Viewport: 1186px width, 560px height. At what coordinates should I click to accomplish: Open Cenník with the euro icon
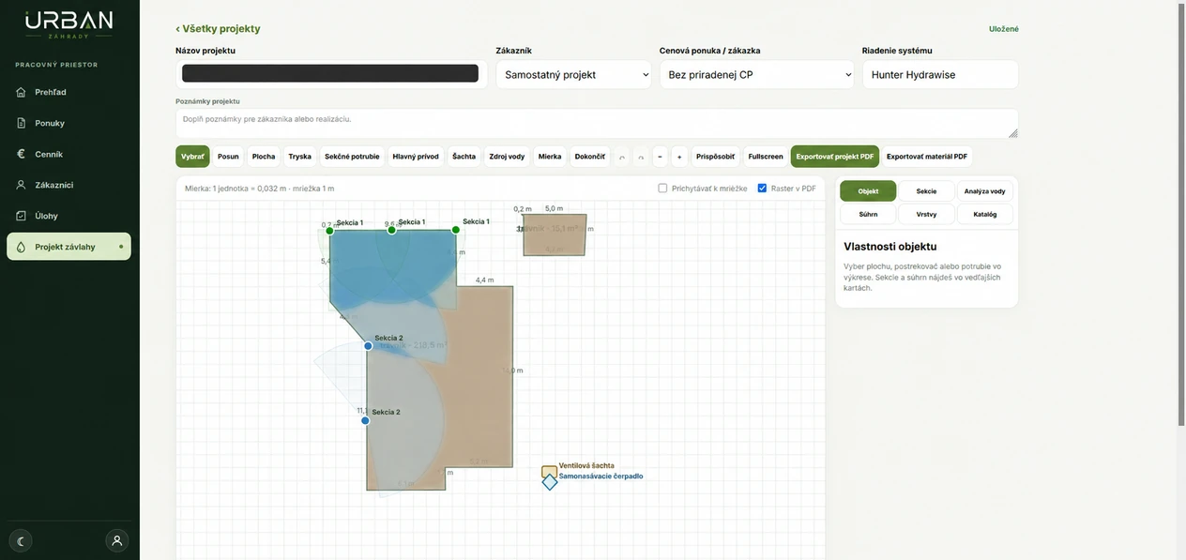pos(68,154)
